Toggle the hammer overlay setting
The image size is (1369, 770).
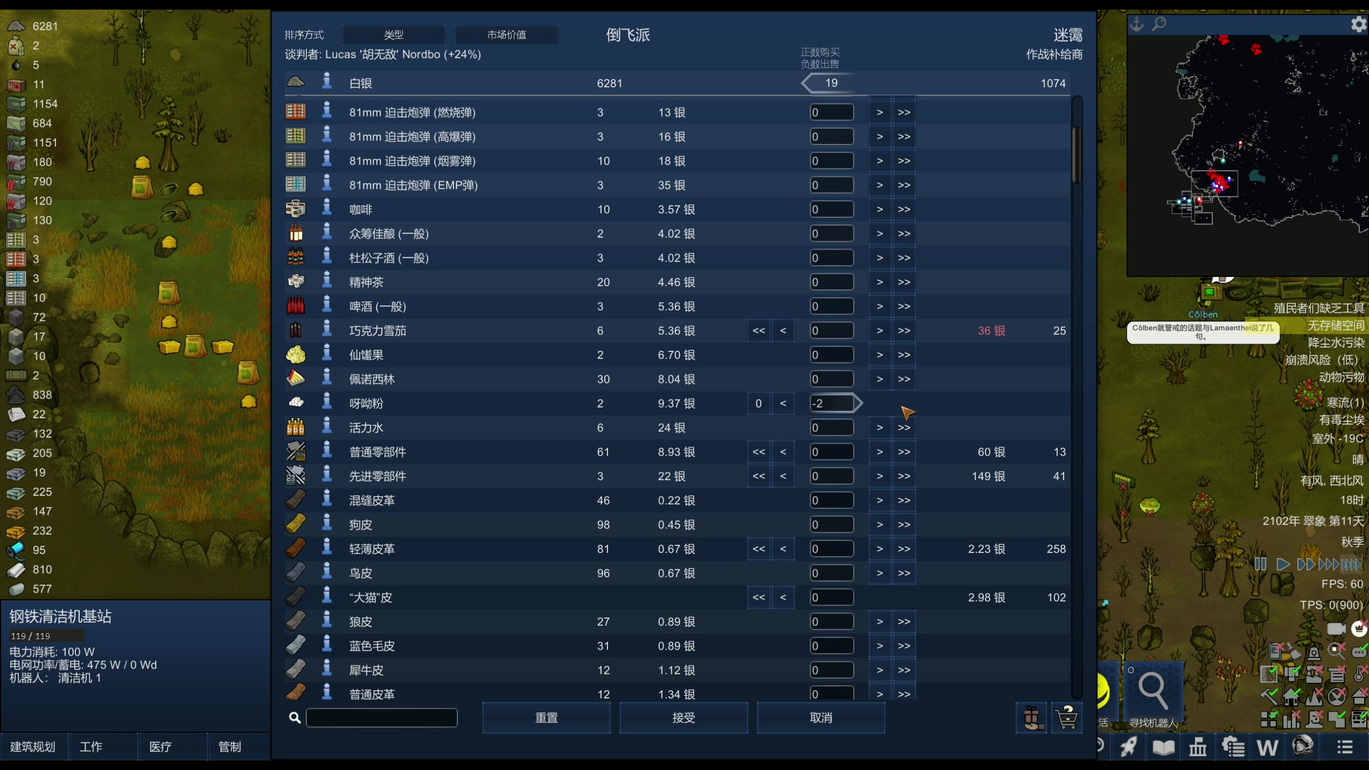point(1268,697)
